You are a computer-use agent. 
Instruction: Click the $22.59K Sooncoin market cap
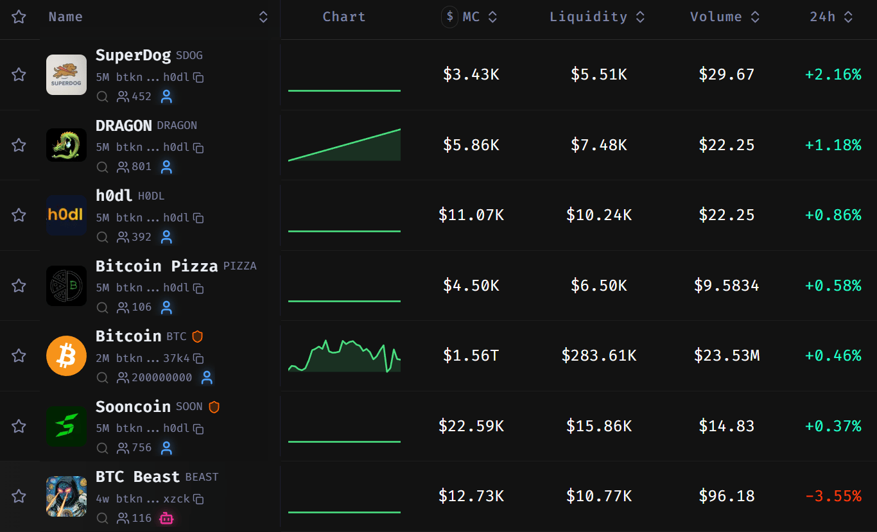click(x=471, y=426)
